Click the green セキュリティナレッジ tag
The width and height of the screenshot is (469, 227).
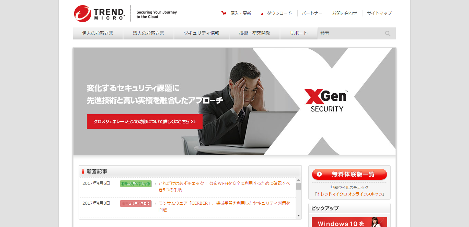tap(136, 184)
